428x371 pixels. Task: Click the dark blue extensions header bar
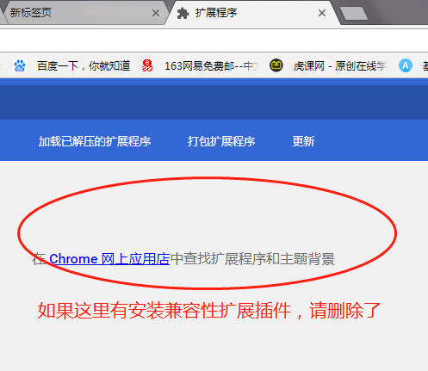click(x=214, y=102)
